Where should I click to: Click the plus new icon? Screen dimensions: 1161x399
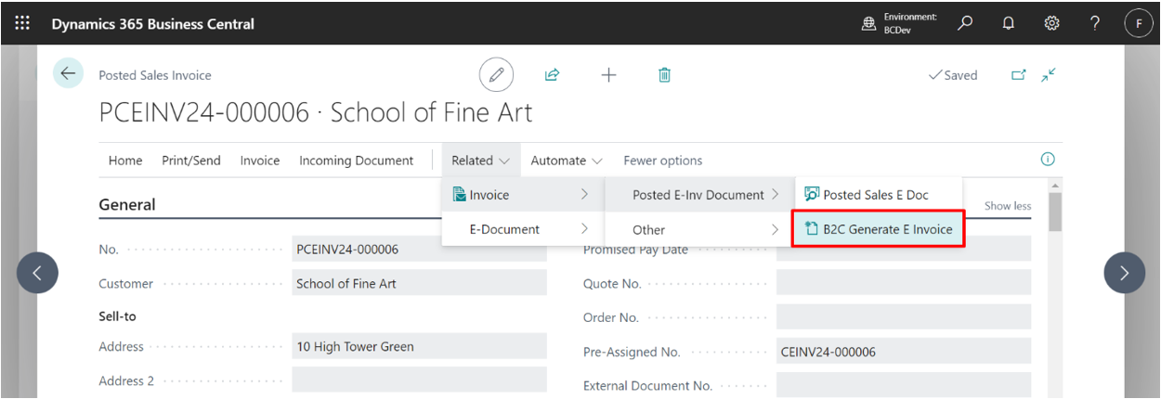click(x=608, y=75)
